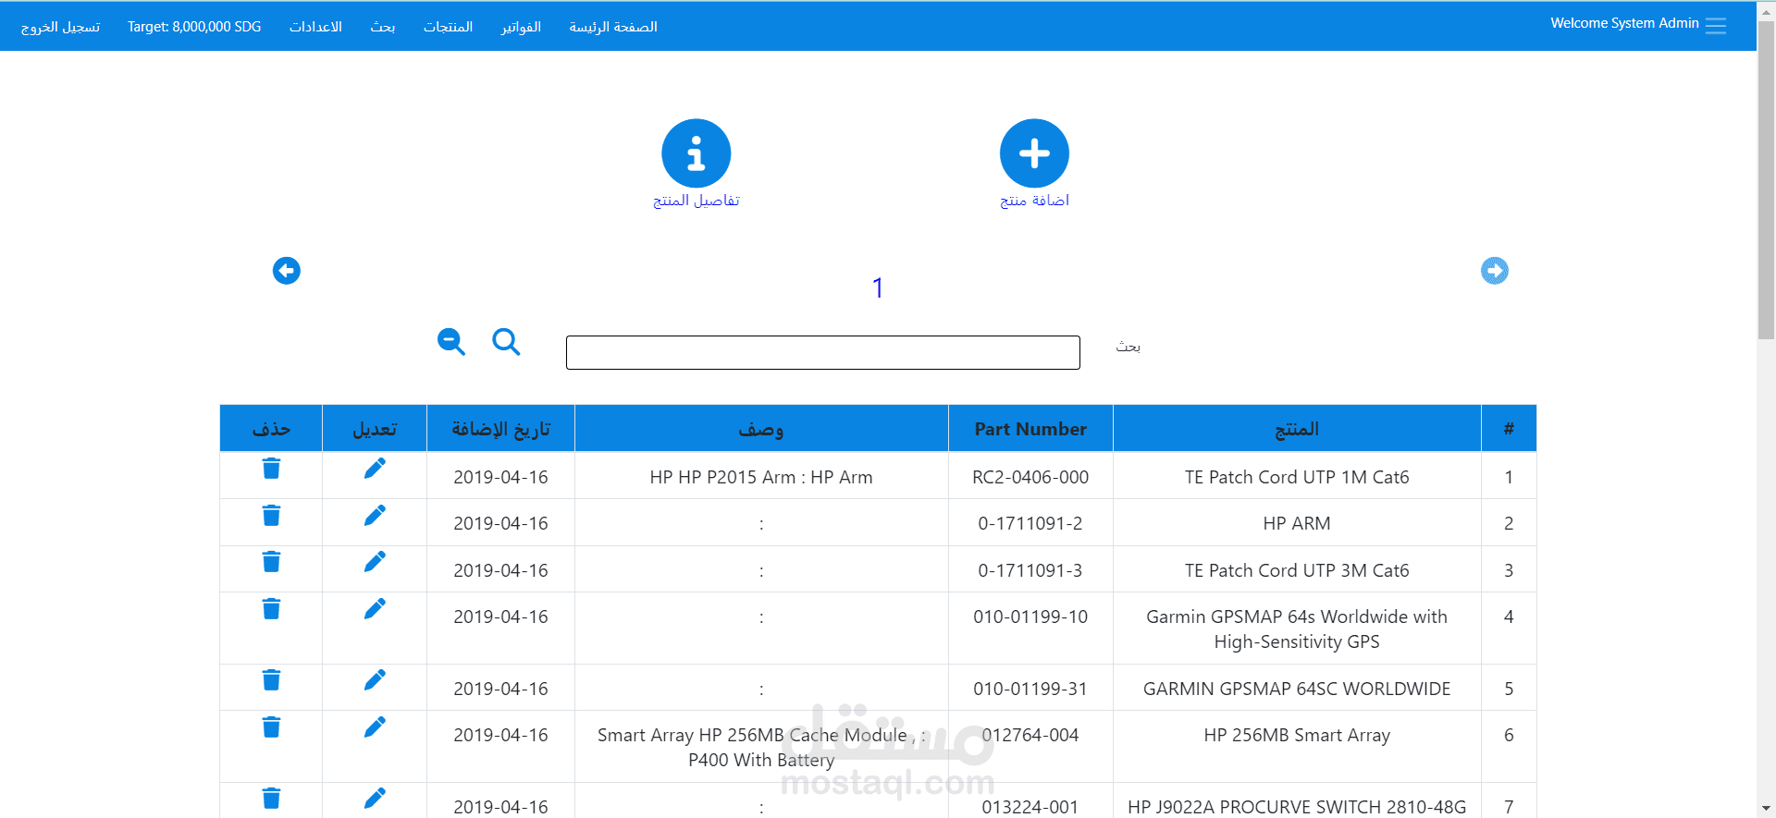Click the تفاصيل المنتج link text
Viewport: 1776px width, 818px height.
697,201
